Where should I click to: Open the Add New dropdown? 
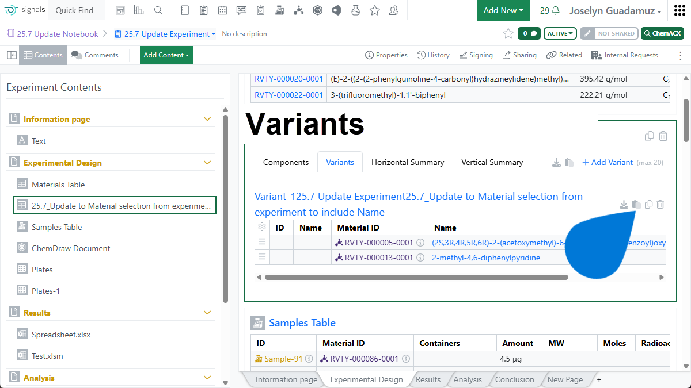503,10
